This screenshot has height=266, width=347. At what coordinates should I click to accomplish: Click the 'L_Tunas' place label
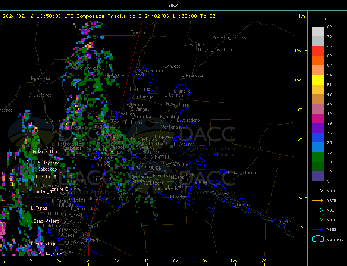(39, 208)
